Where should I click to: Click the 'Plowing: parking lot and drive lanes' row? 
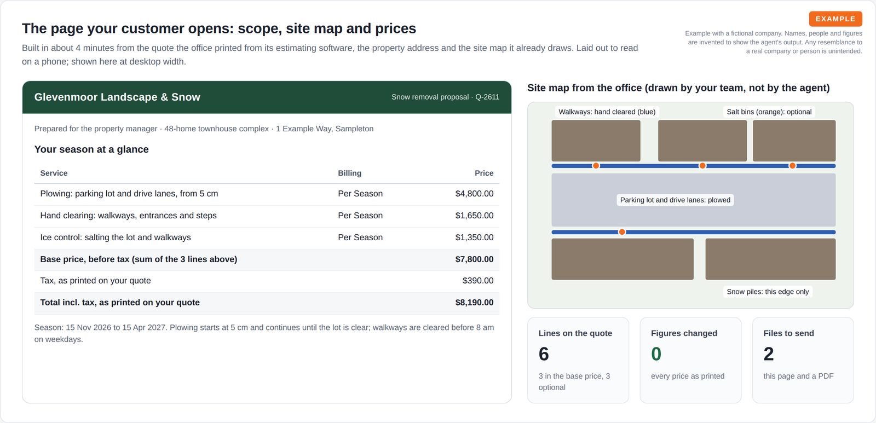tap(267, 194)
